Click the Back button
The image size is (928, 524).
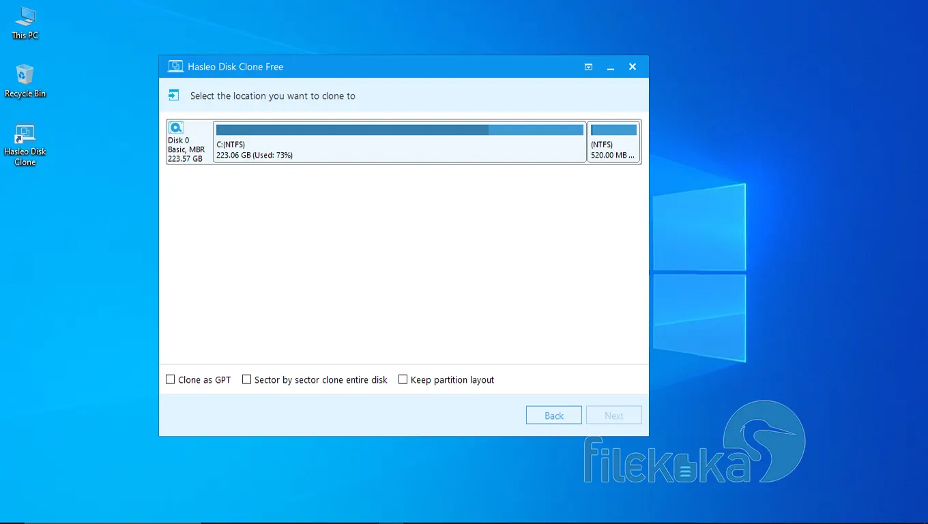(x=554, y=415)
